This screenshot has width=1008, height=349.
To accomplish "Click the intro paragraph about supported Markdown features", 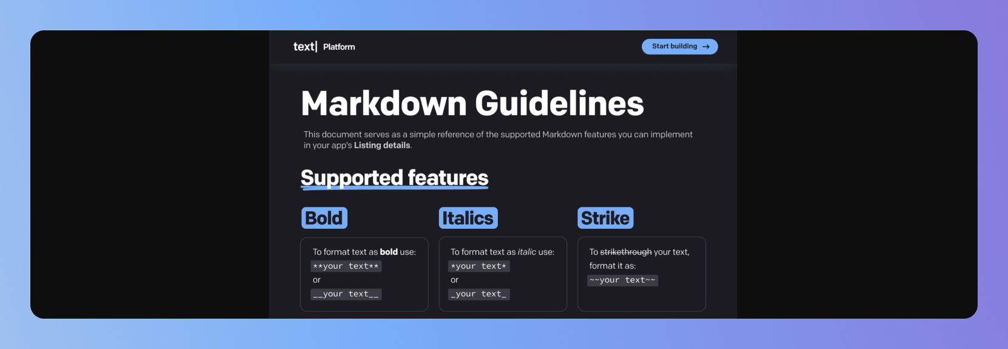I will click(498, 135).
